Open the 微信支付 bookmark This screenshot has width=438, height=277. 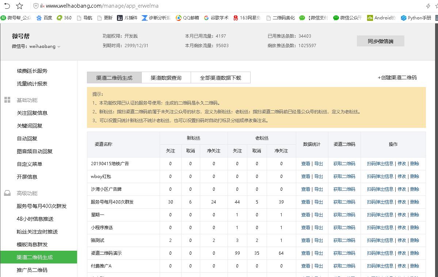(x=313, y=18)
